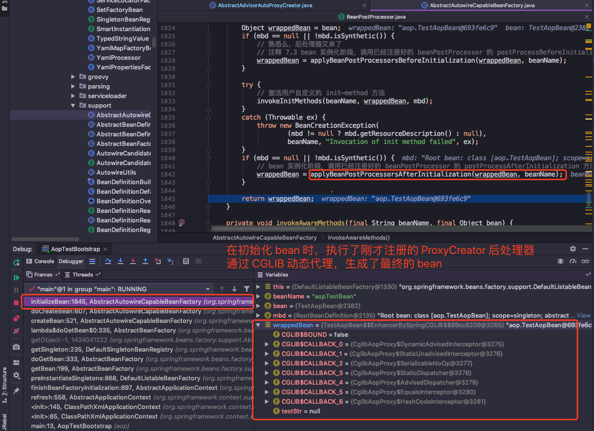Click the Step Into icon

(x=121, y=261)
